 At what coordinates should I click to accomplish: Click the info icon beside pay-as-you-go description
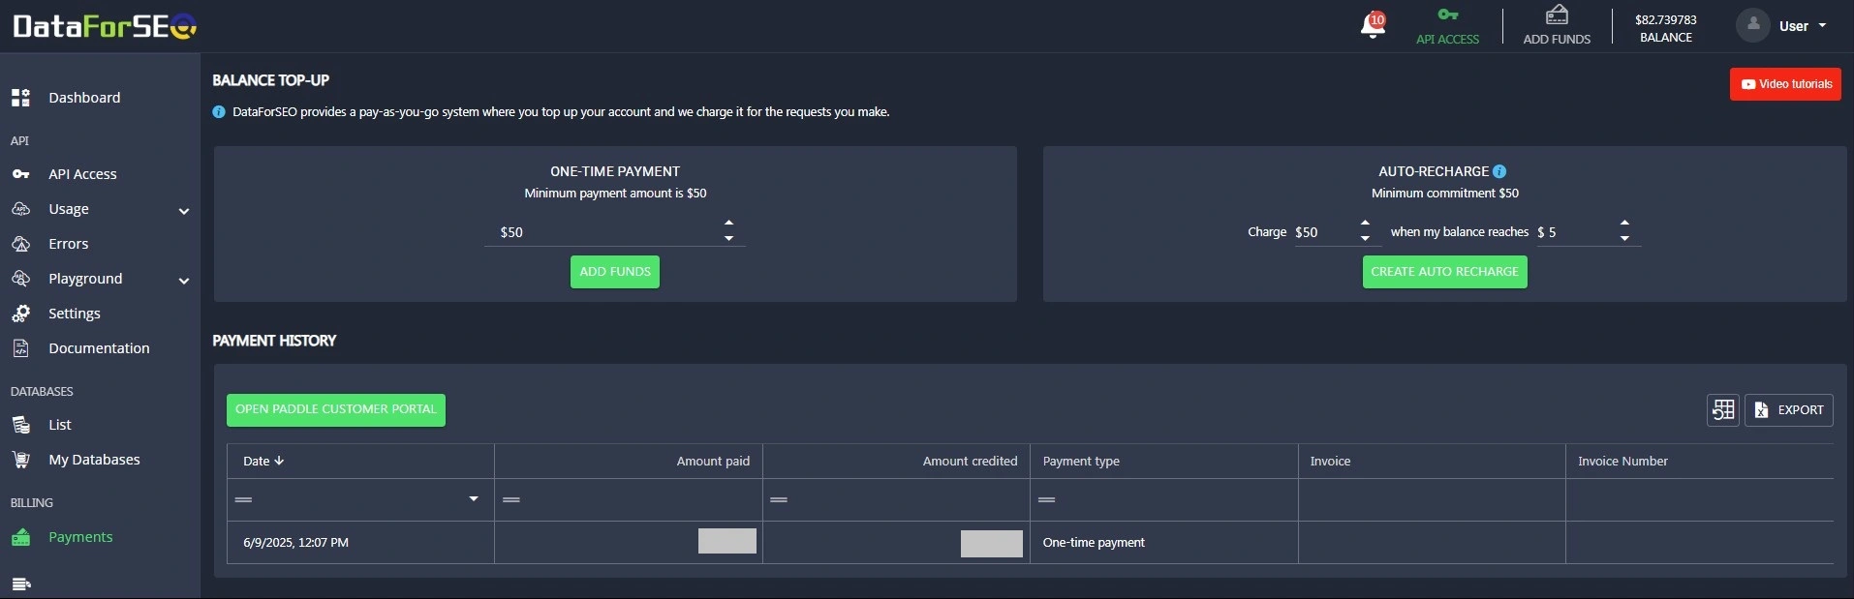(219, 112)
